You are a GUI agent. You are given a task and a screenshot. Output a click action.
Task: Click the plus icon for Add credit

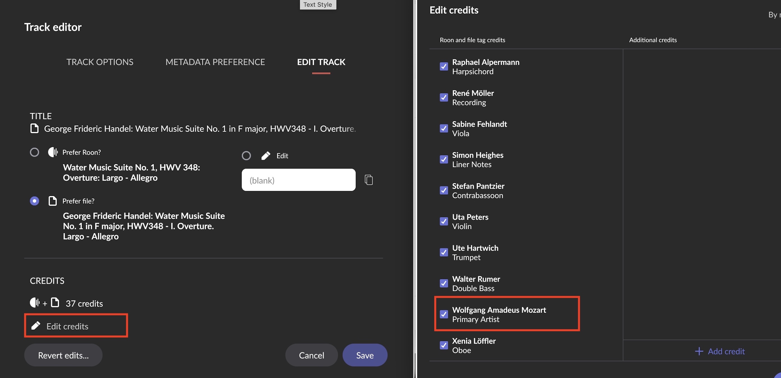699,351
